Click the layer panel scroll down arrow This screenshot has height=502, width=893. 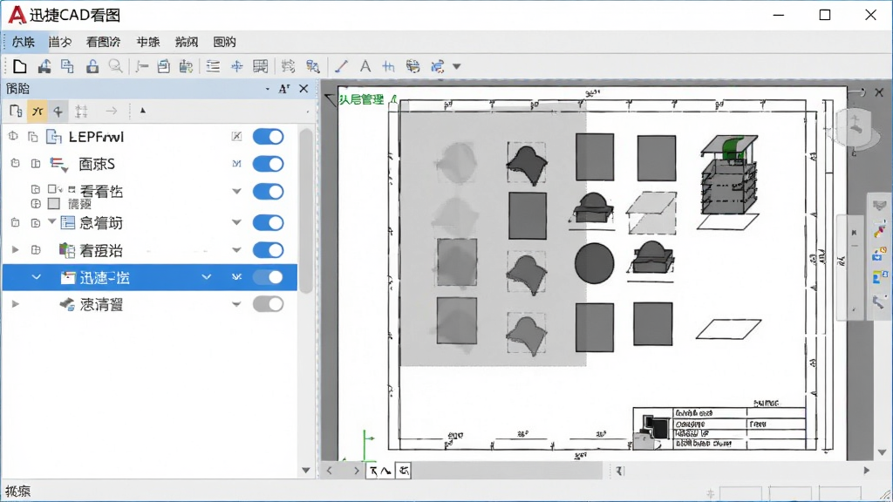coord(306,470)
